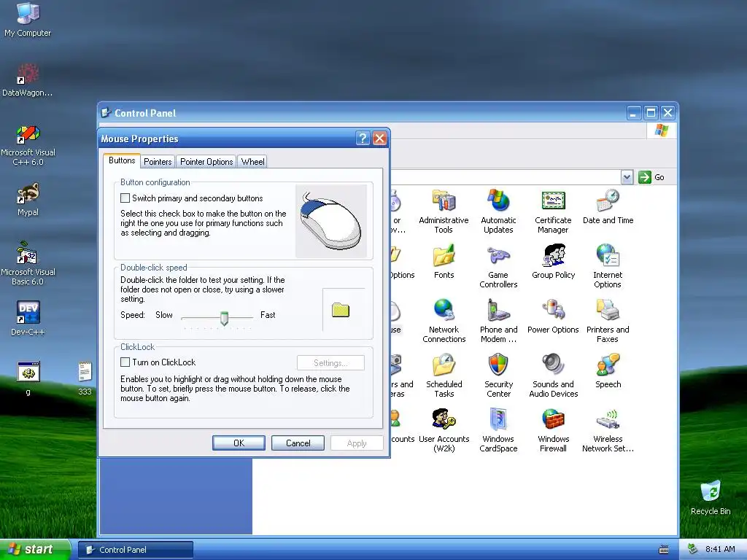Image resolution: width=747 pixels, height=560 pixels.
Task: Select Dev-C++ desktop shortcut
Action: pos(28,318)
